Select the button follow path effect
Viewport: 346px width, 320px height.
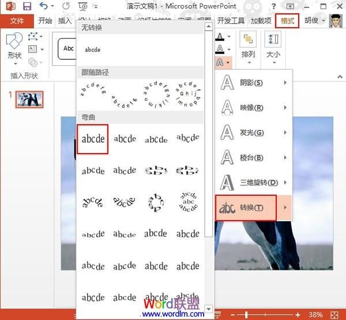click(188, 95)
